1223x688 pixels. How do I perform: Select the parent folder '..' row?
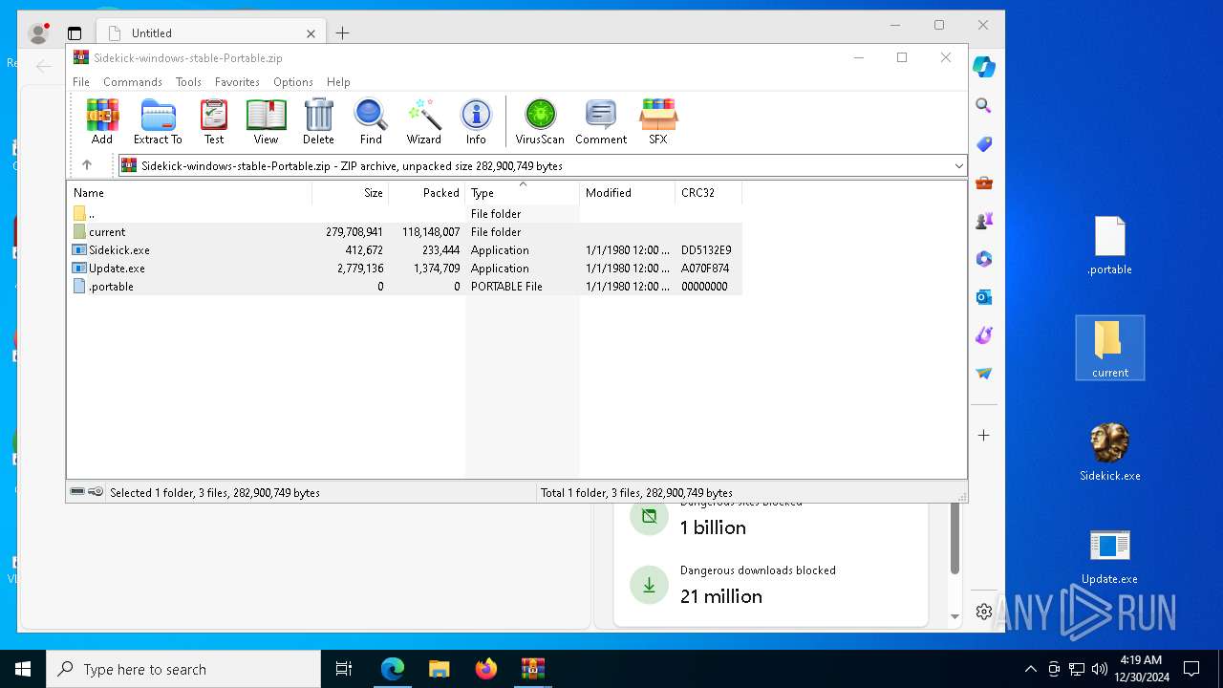point(404,214)
